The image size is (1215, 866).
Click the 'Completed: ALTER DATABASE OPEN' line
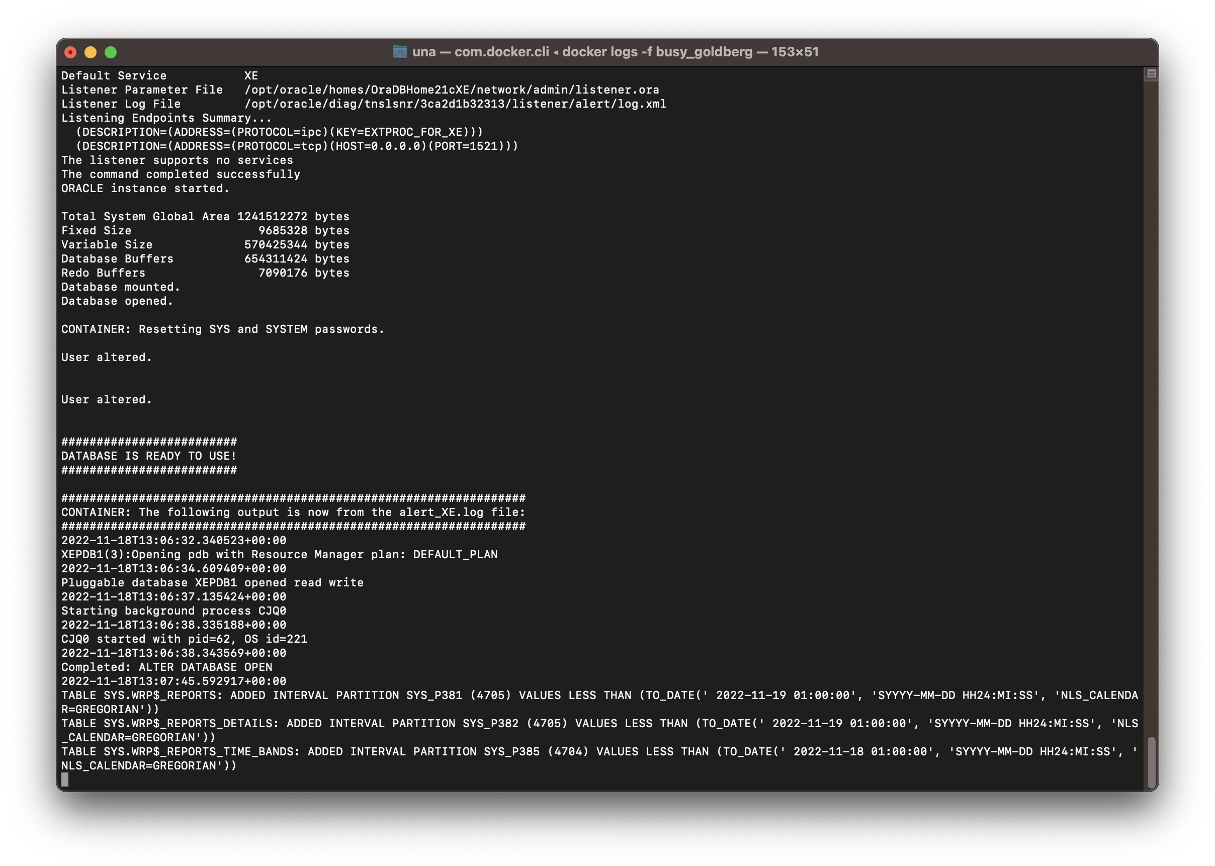click(166, 667)
